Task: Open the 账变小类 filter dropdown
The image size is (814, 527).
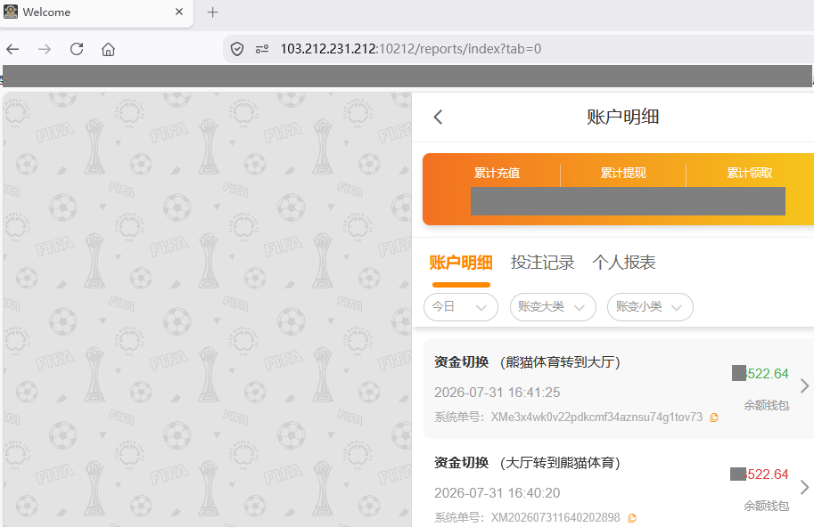Action: click(650, 307)
